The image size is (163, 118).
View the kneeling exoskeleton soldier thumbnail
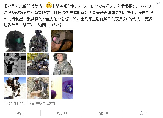click(15, 88)
